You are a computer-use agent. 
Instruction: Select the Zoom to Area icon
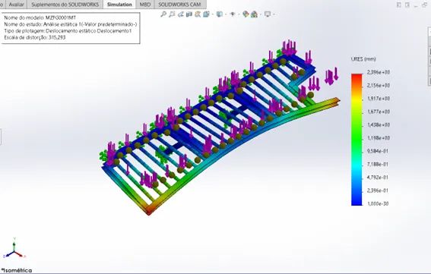coord(172,14)
